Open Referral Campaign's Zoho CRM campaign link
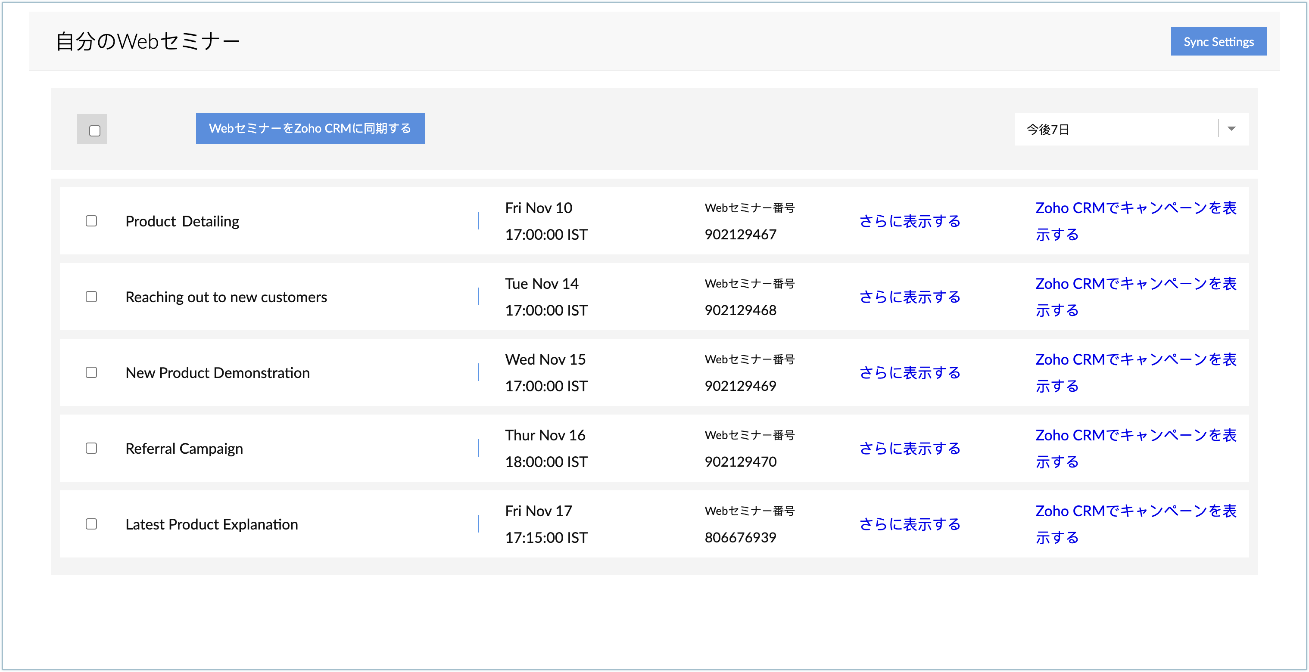This screenshot has height=672, width=1309. point(1135,436)
